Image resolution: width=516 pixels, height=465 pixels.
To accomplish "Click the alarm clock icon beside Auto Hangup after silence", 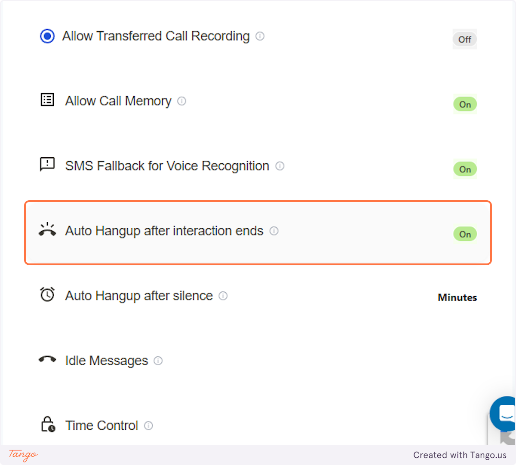I will (47, 294).
